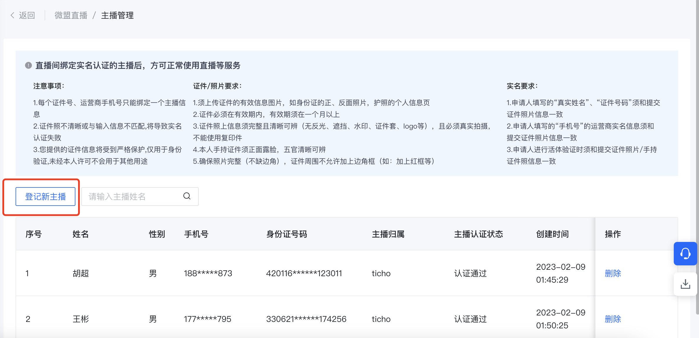Click creation time 2023-02-09 01:45:29
This screenshot has height=338, width=699.
click(x=561, y=273)
